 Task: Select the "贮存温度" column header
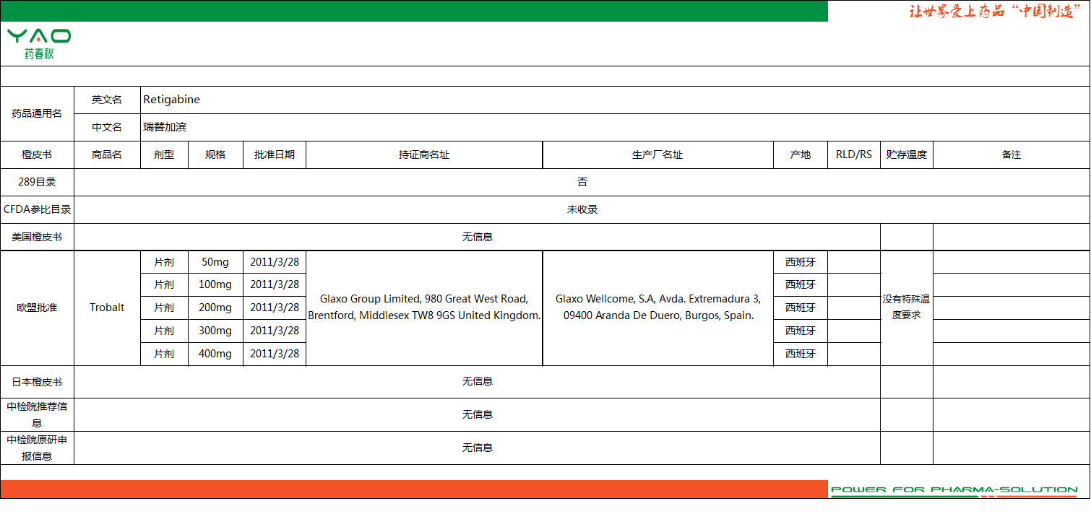907,154
